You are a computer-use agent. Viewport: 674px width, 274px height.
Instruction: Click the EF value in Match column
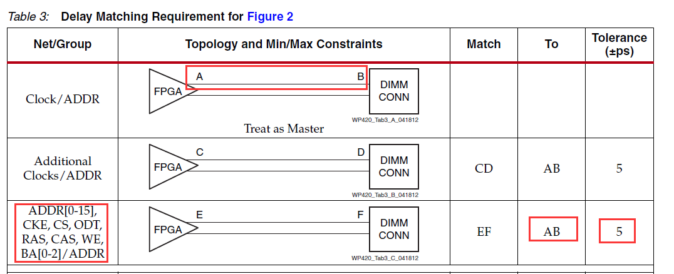(484, 231)
